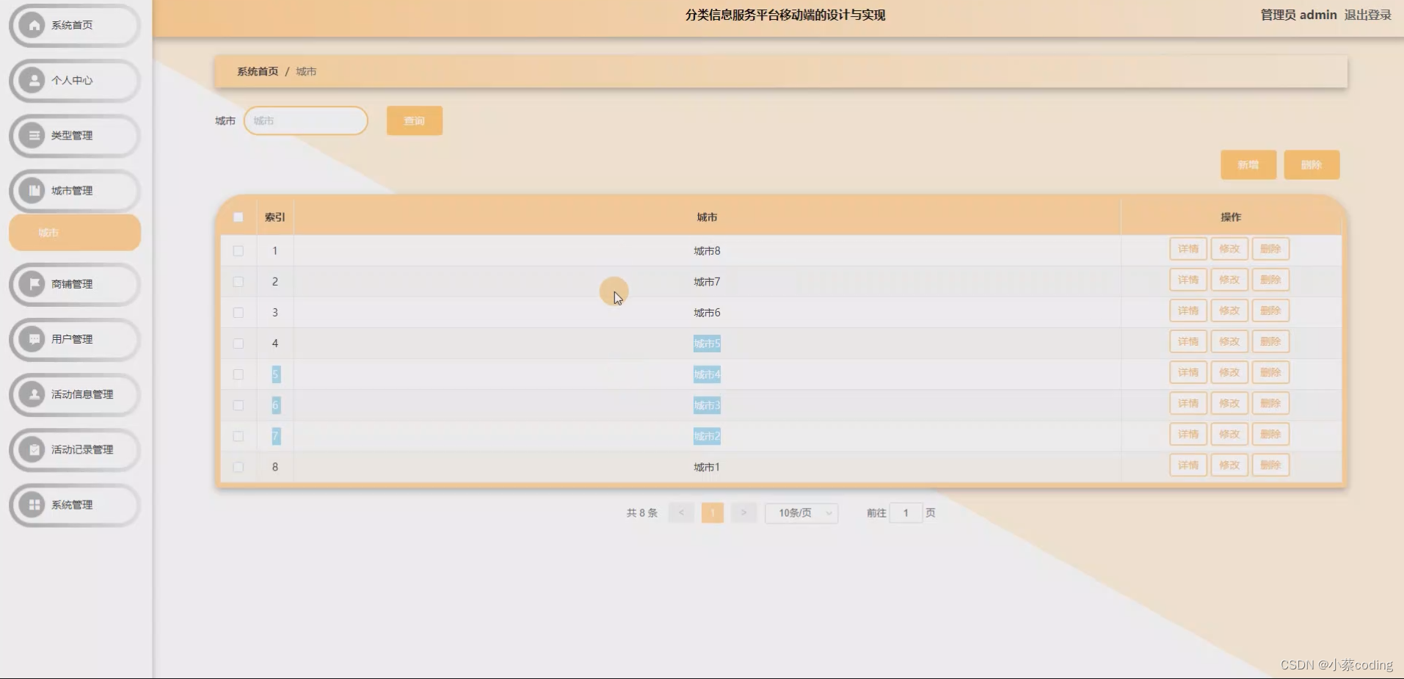The height and width of the screenshot is (679, 1404).
Task: Check the checkbox for the 城市7 row
Action: point(238,281)
